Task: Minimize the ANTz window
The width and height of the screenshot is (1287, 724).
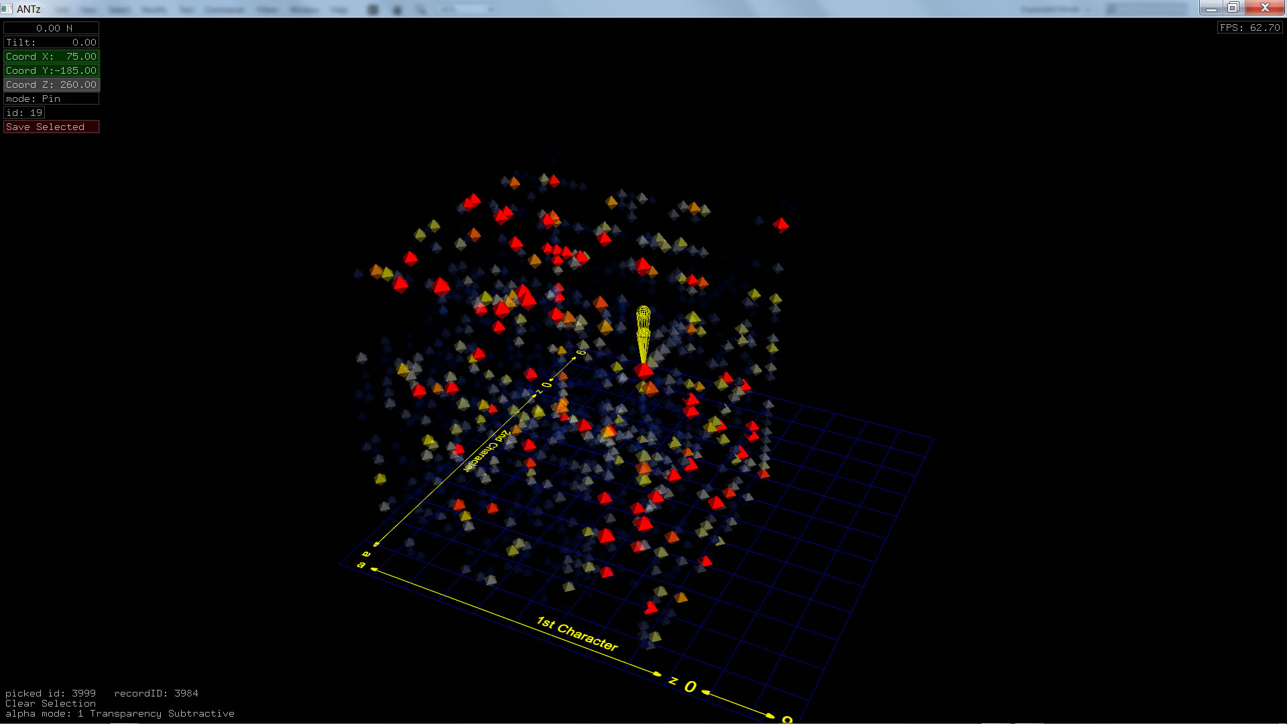Action: click(x=1211, y=7)
